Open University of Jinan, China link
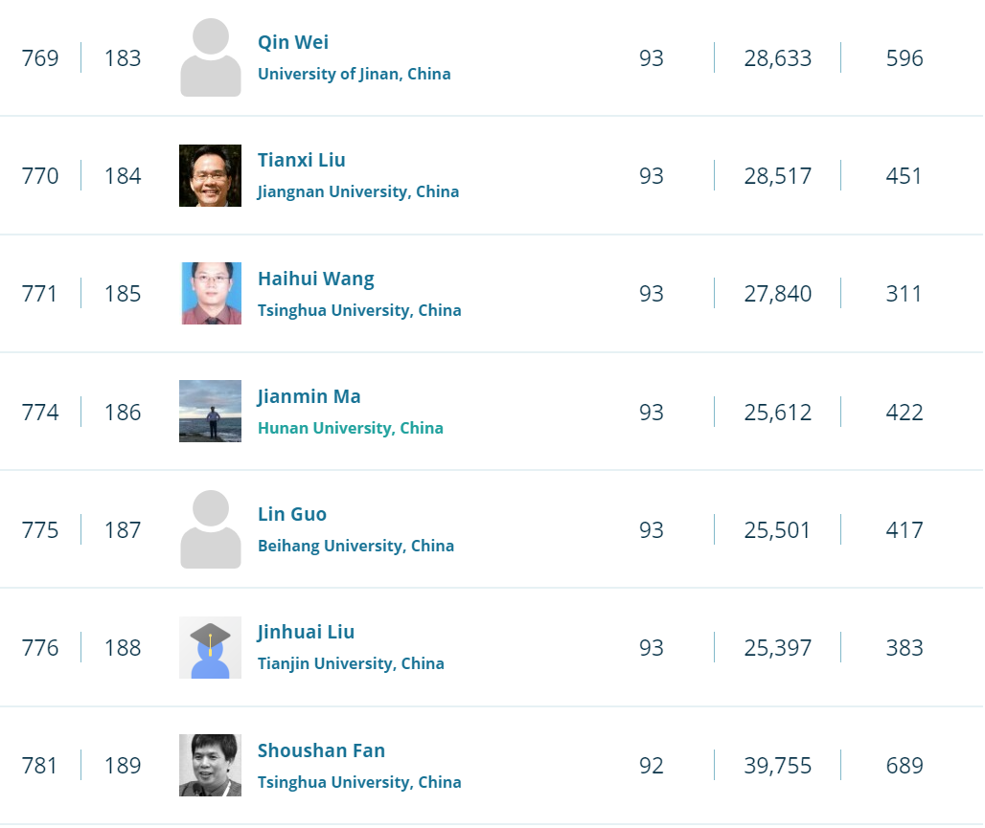985x828 pixels. (x=354, y=74)
